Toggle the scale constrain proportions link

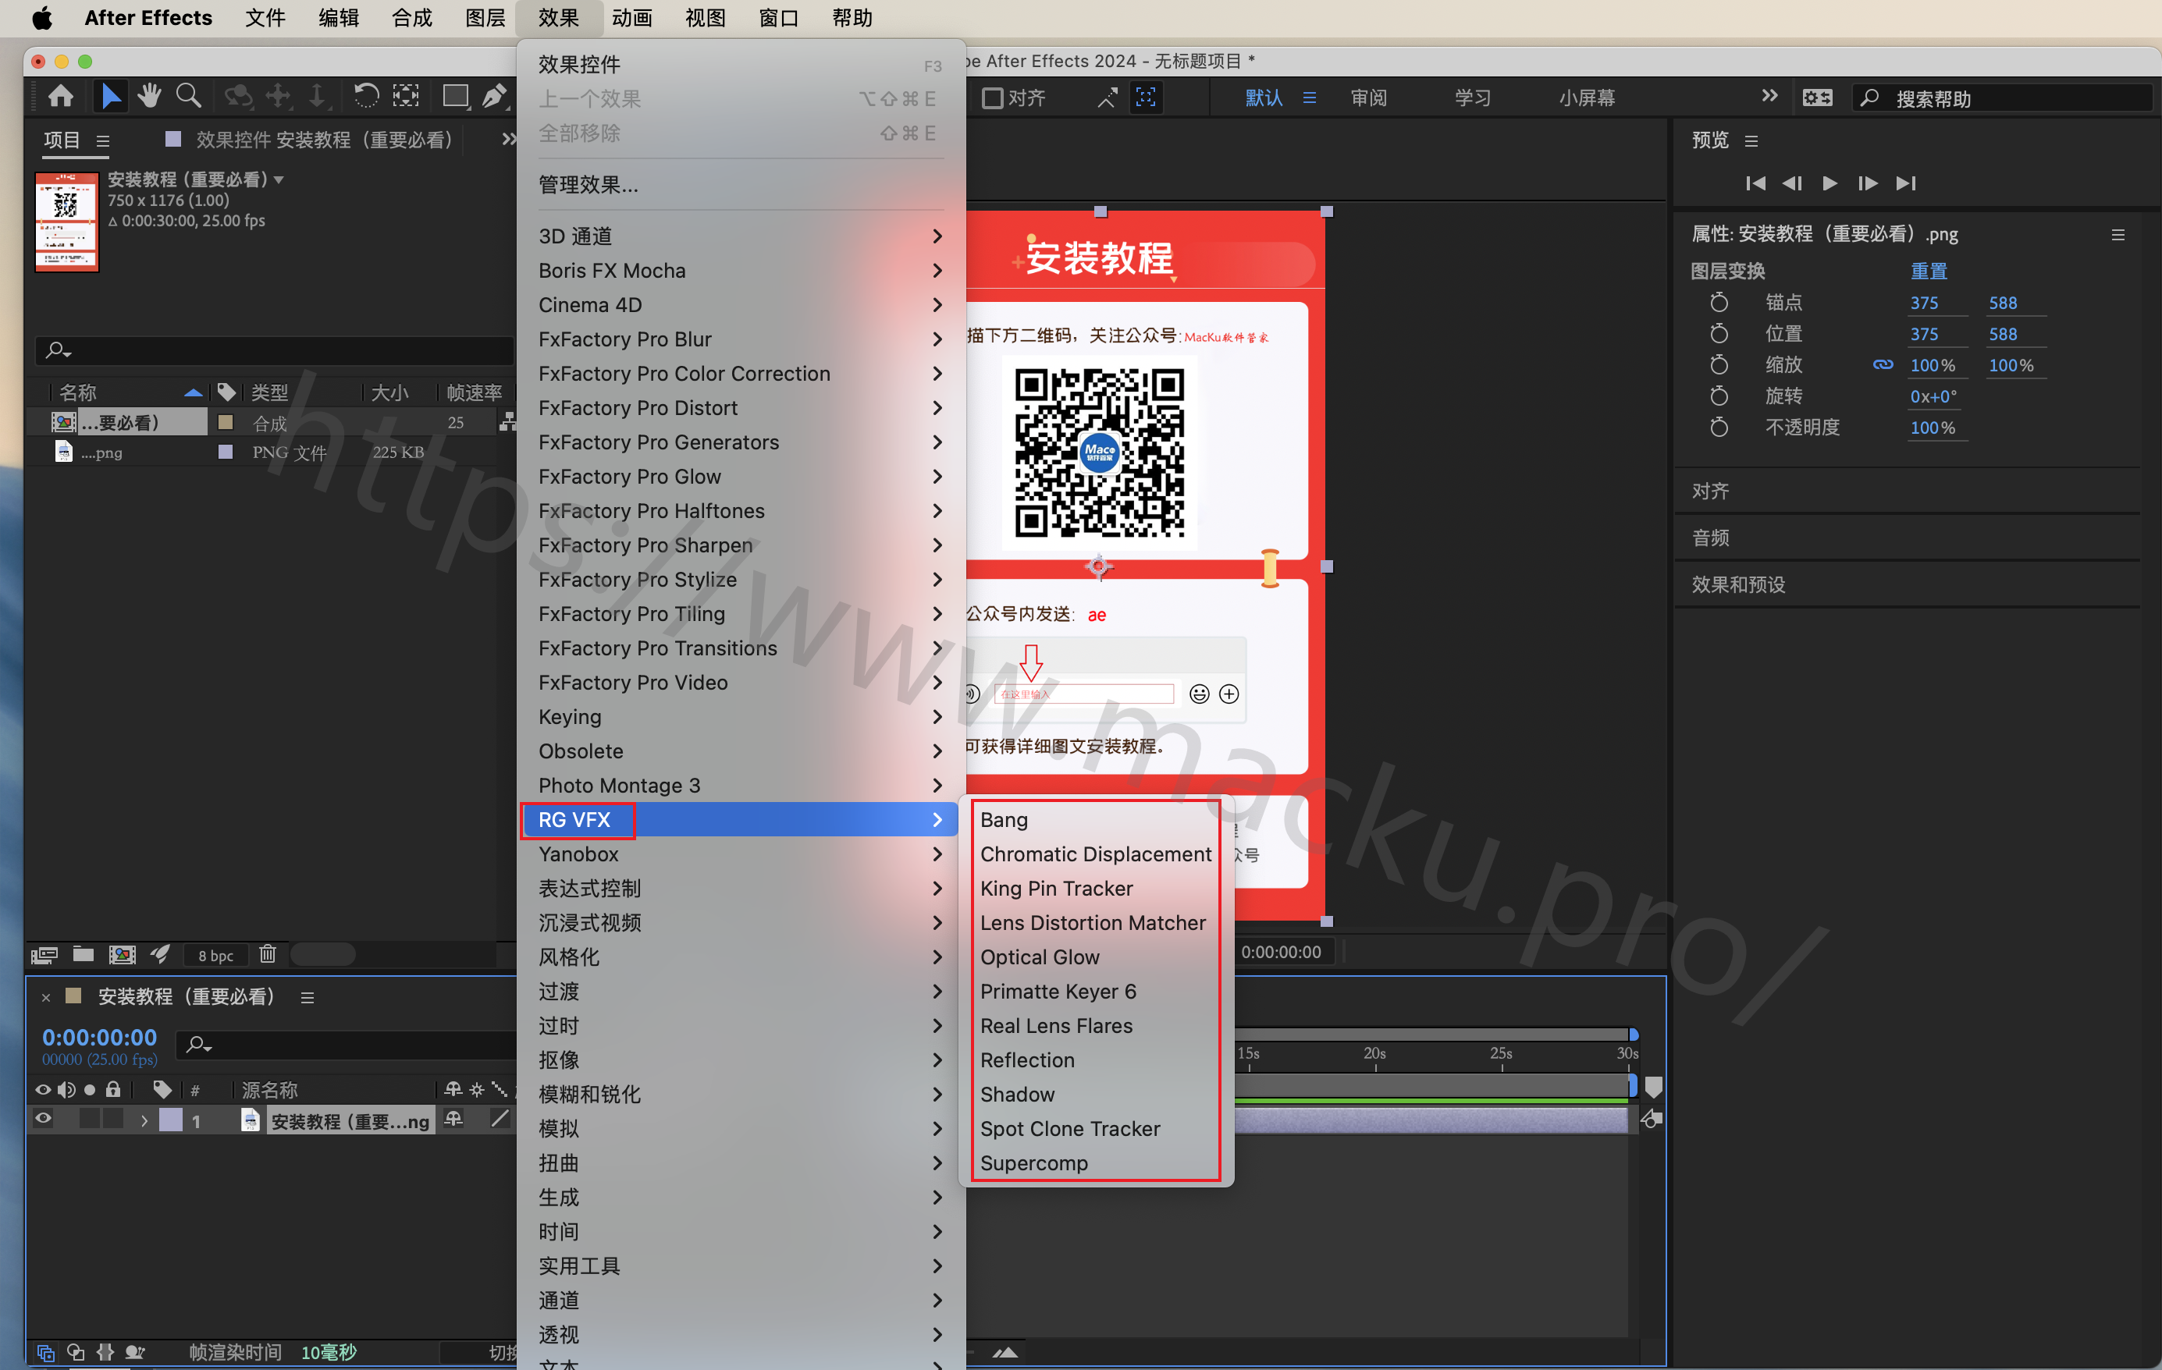(x=1883, y=365)
